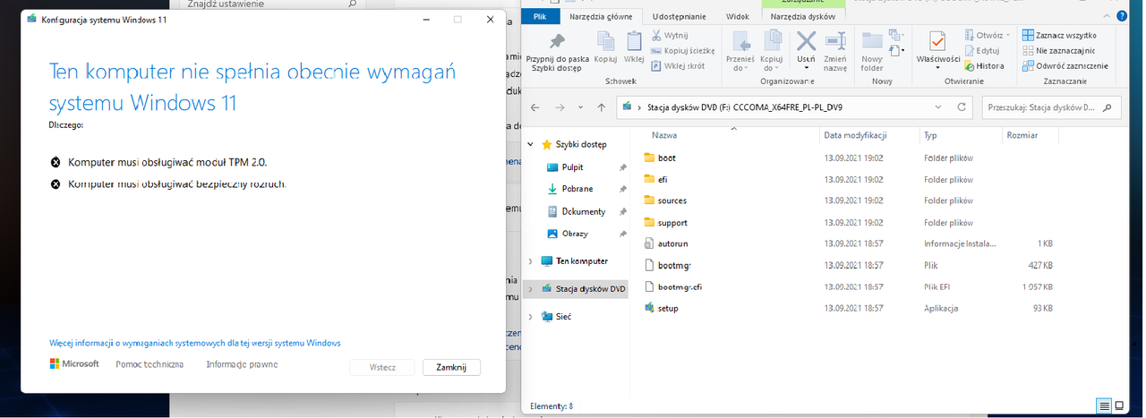Image resolution: width=1146 pixels, height=418 pixels.
Task: Click the Wklej paste icon
Action: tap(634, 41)
